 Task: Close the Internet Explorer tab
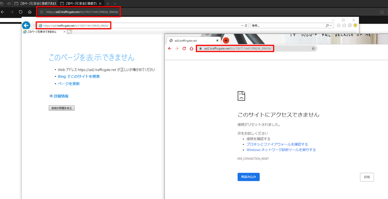[x=64, y=32]
